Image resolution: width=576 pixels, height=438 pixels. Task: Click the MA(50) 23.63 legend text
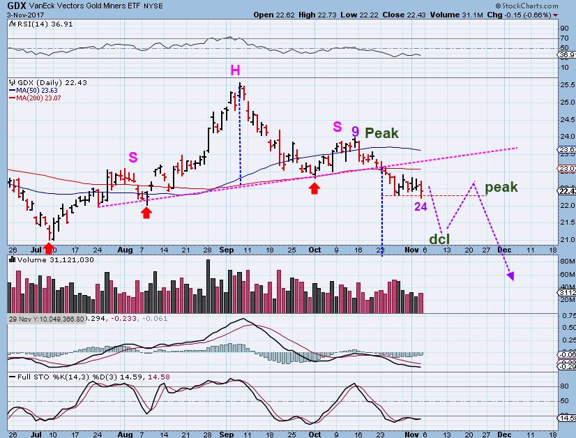pyautogui.click(x=37, y=91)
